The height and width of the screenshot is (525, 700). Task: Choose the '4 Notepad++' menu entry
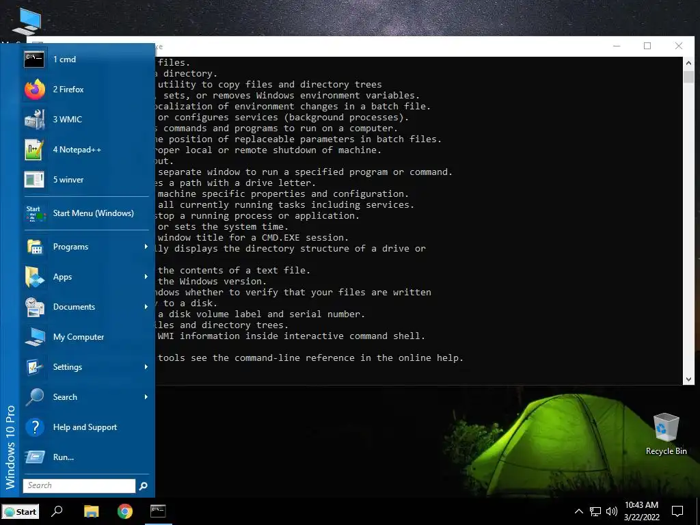click(x=77, y=150)
